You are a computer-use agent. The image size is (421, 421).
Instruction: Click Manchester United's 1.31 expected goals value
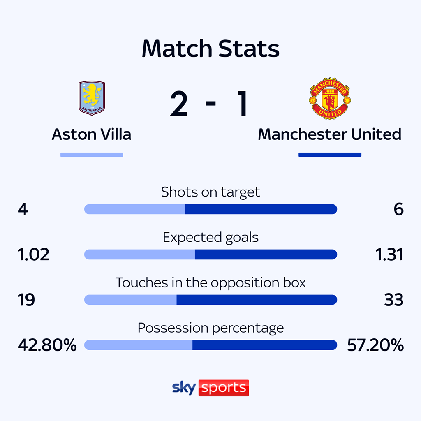pos(389,255)
